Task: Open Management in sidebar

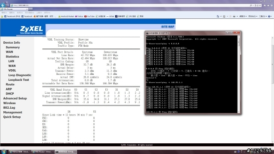Action: tap(12, 112)
